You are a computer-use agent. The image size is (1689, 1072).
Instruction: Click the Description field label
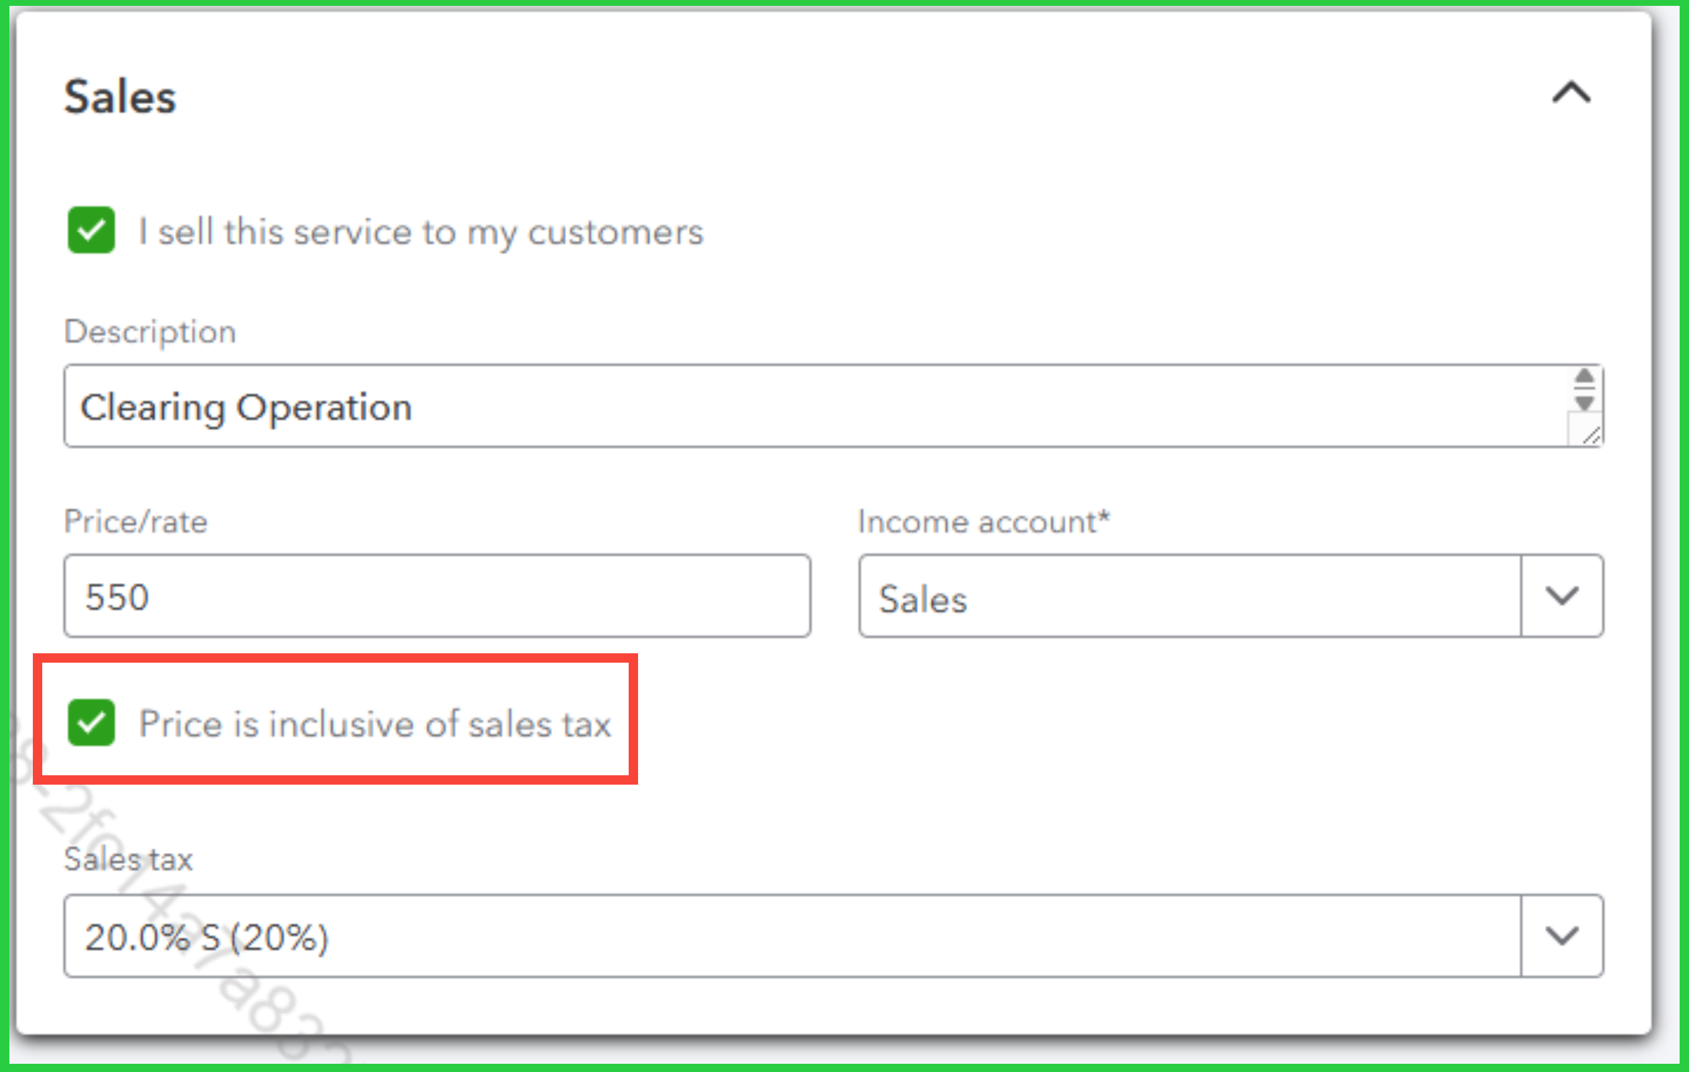150,332
